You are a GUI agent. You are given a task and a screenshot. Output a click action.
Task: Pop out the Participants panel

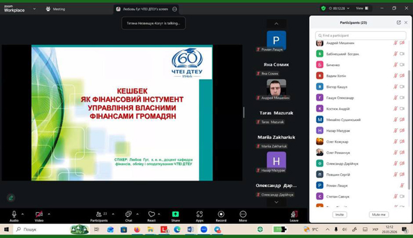click(x=398, y=22)
